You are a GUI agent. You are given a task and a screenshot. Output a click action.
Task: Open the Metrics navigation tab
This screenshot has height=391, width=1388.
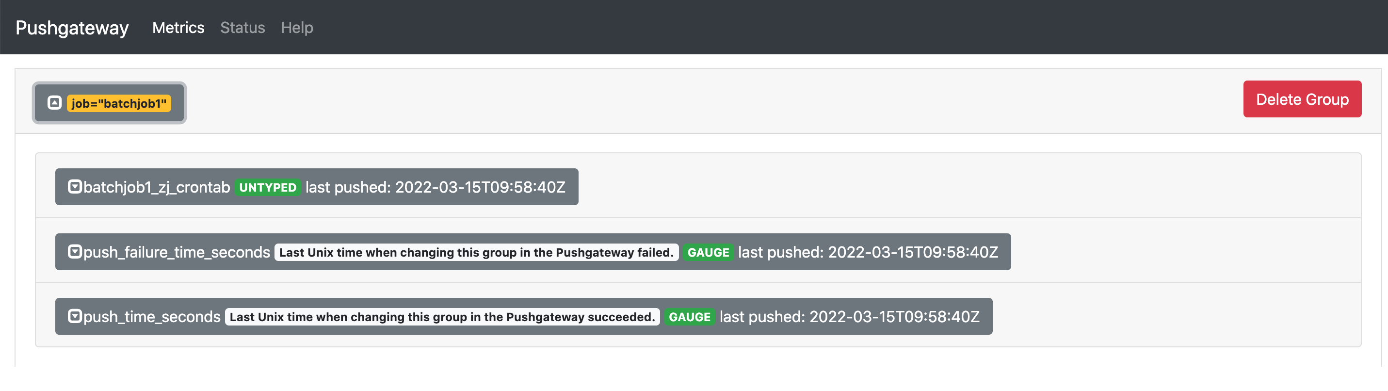[178, 28]
